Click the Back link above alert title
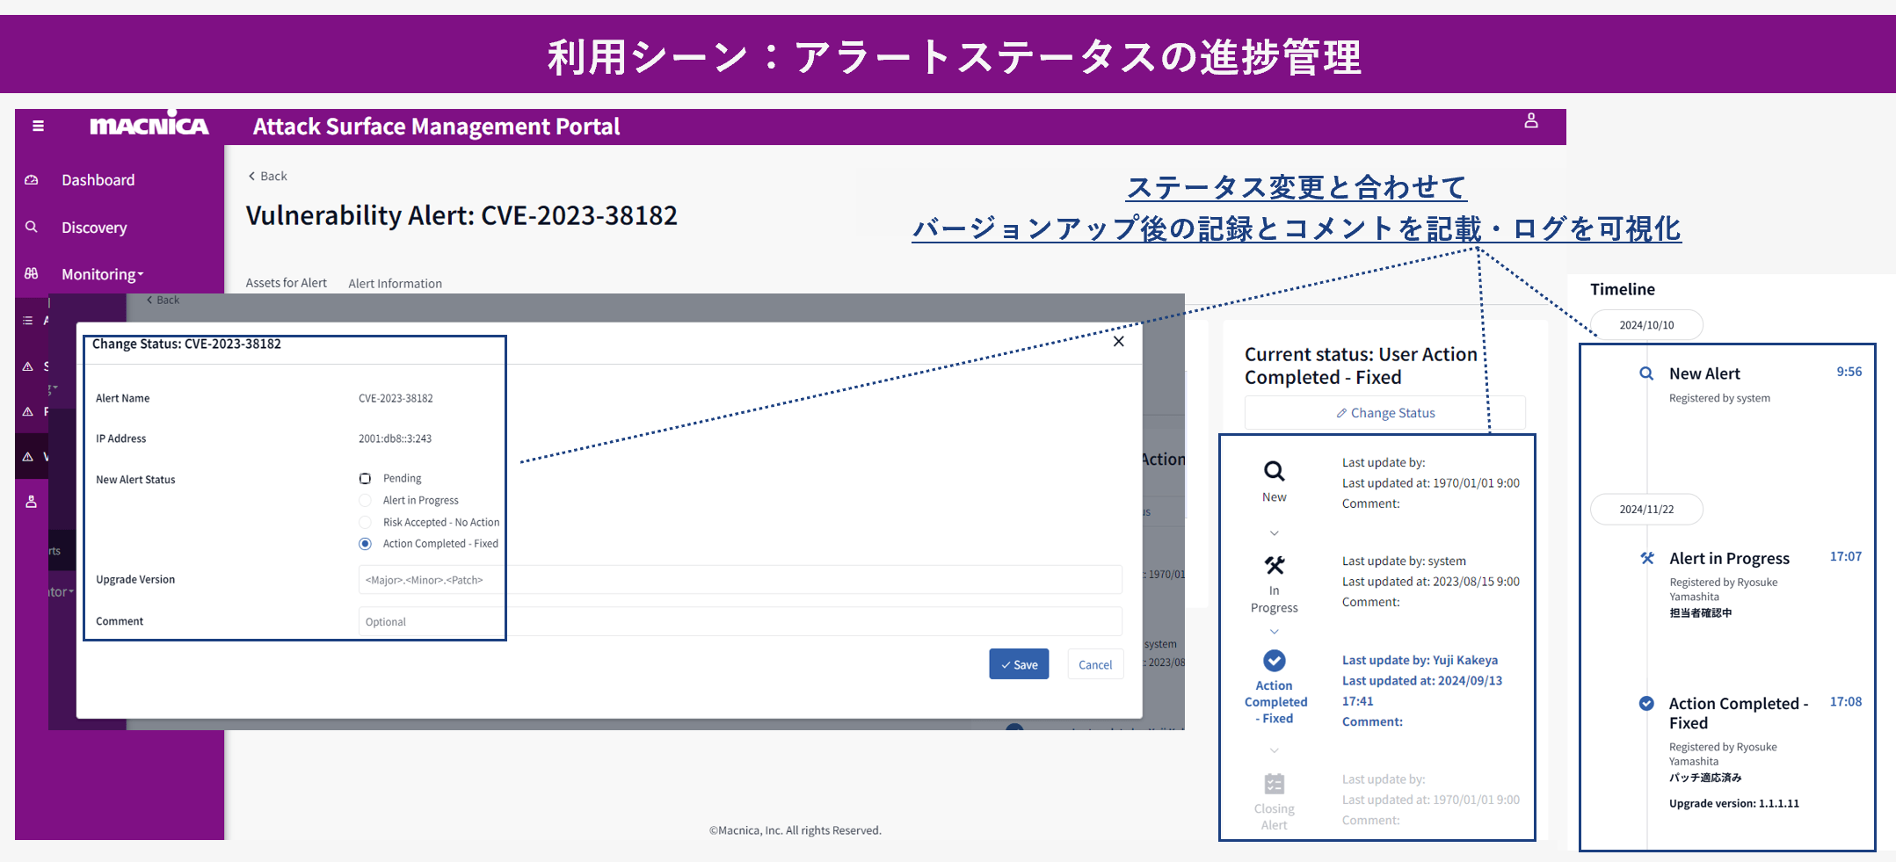The image size is (1896, 862). [268, 176]
